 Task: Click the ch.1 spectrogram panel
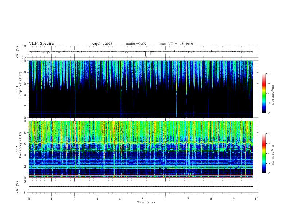(x=141, y=89)
